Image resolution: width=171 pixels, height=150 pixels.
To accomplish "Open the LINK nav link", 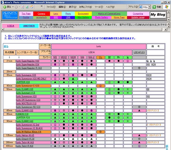I will (68, 17).
